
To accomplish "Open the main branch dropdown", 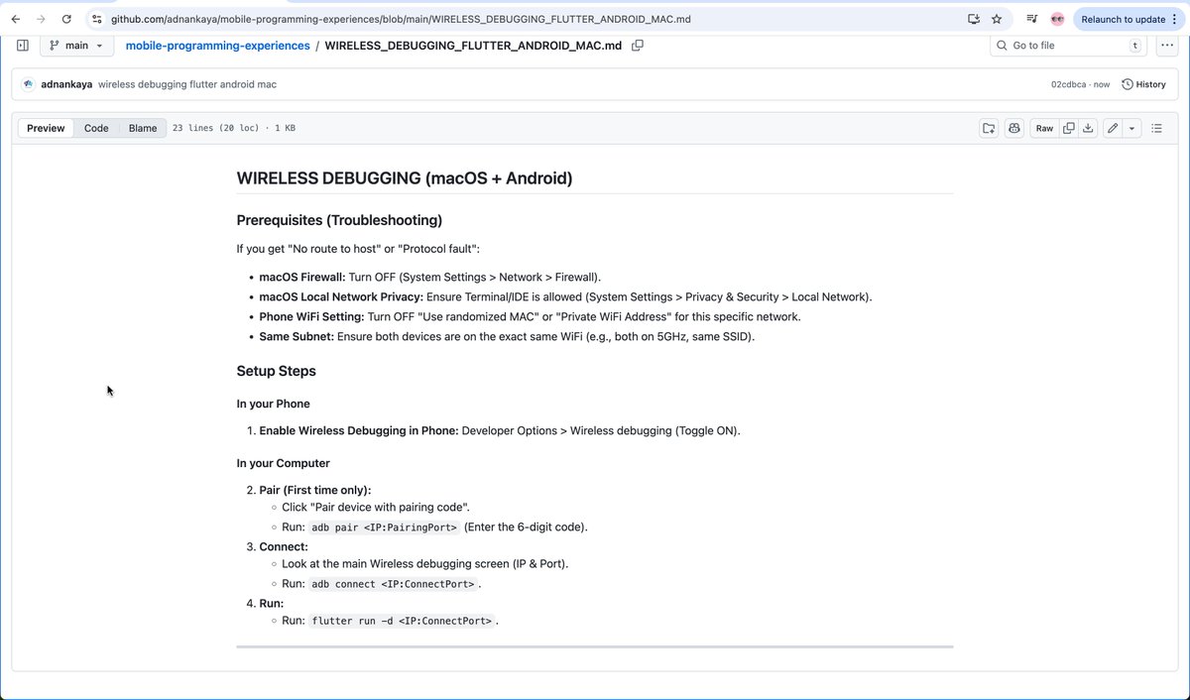I will pos(77,46).
